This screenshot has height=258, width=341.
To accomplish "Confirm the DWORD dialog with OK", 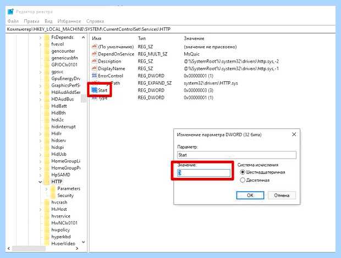I will pyautogui.click(x=250, y=195).
